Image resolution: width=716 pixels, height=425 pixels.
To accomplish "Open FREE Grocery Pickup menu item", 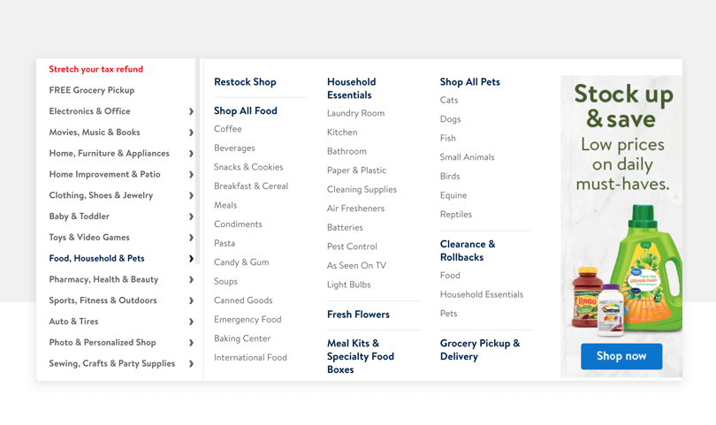I will (92, 90).
